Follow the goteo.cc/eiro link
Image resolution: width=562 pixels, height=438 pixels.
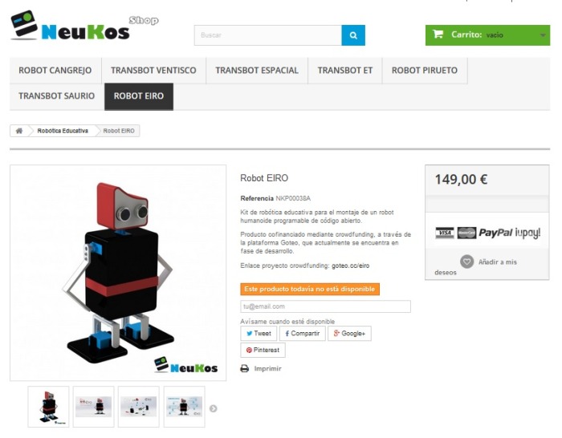point(351,266)
